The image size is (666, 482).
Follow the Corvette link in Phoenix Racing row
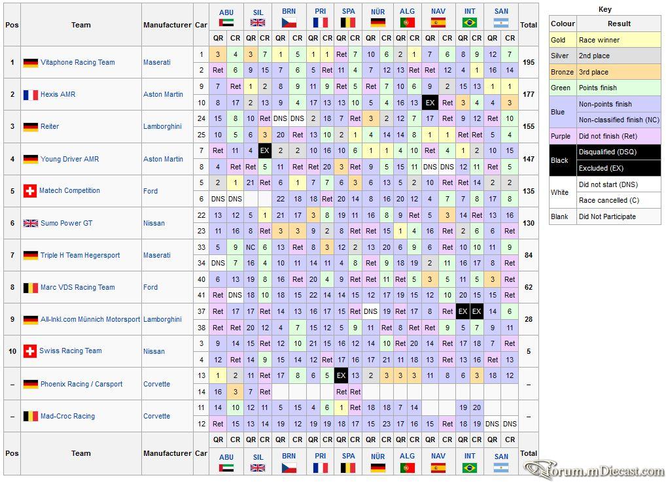click(x=157, y=384)
